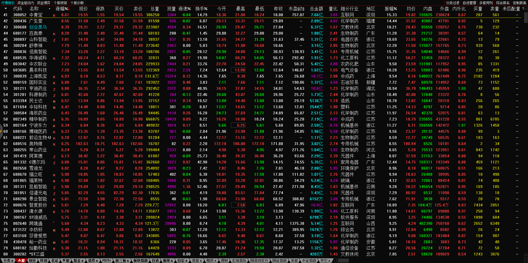This screenshot has height=263, width=528.
Task: Sort by the 涨幅% column header
Action: [x=62, y=9]
